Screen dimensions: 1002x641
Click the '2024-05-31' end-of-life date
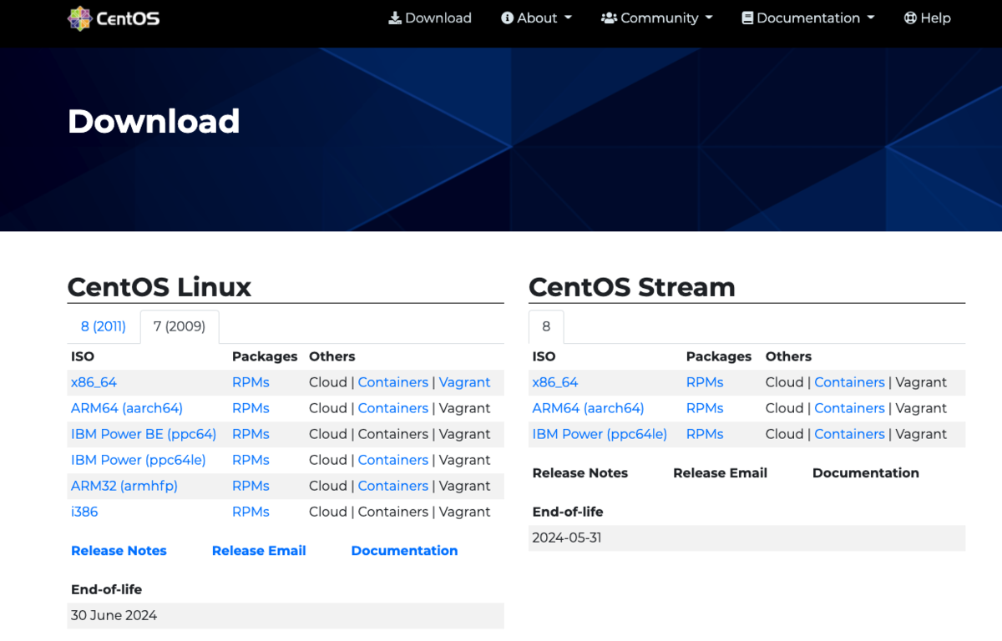pyautogui.click(x=567, y=538)
